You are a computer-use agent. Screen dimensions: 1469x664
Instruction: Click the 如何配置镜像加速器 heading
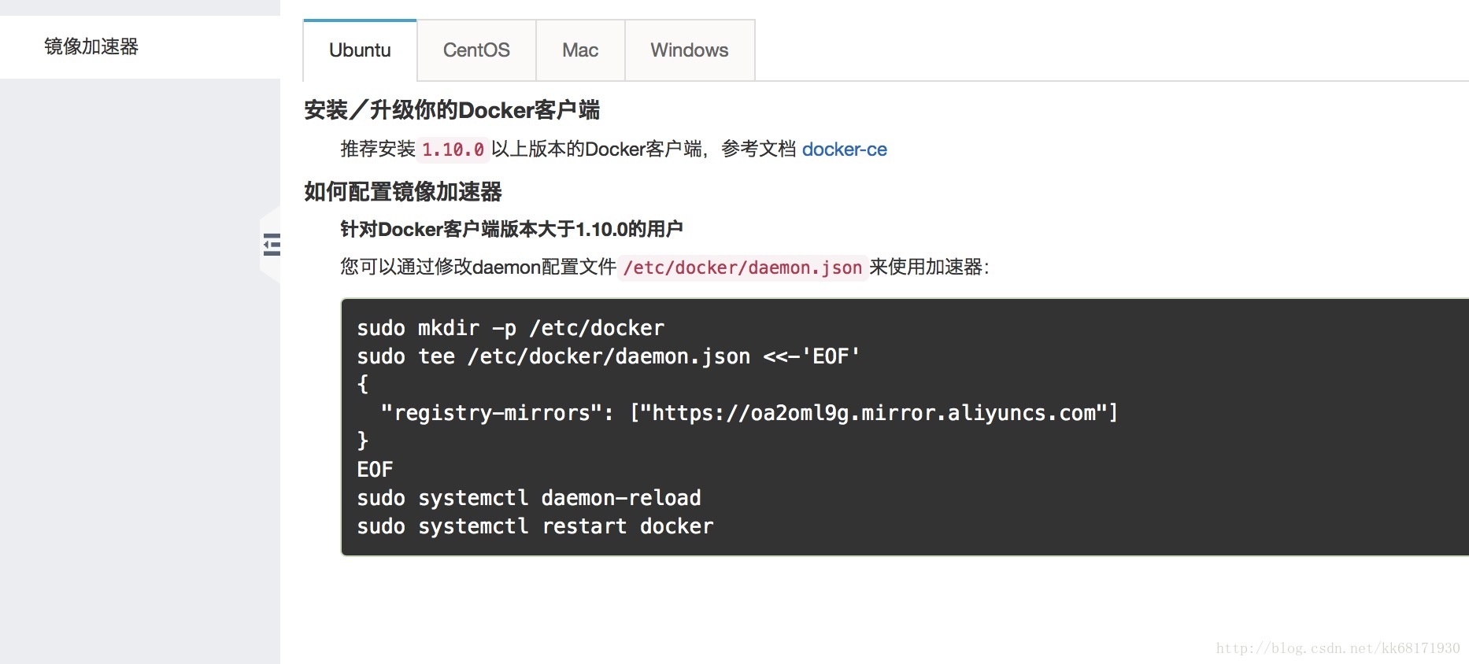403,192
